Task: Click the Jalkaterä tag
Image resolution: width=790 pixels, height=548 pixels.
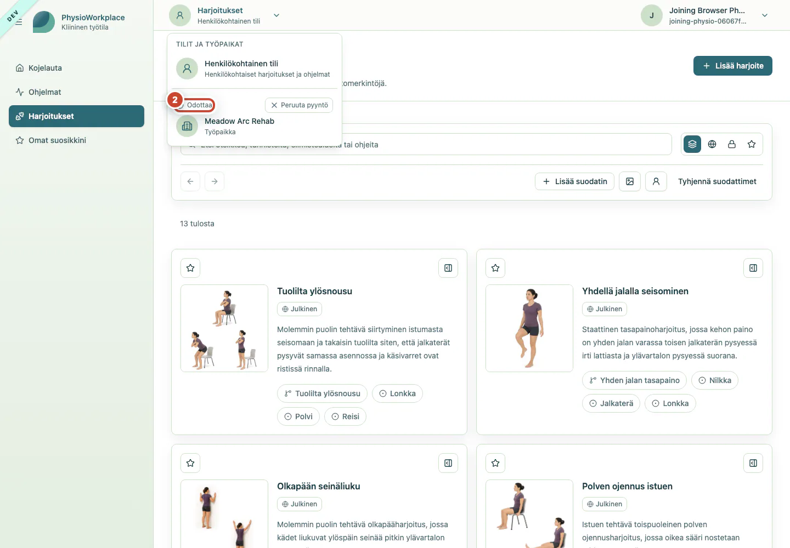Action: (x=611, y=403)
